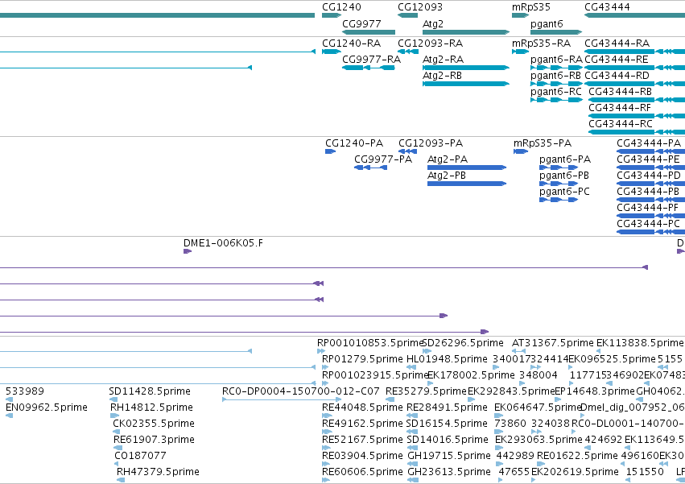
Task: Select transcript Atg2-RA
Action: (466, 68)
